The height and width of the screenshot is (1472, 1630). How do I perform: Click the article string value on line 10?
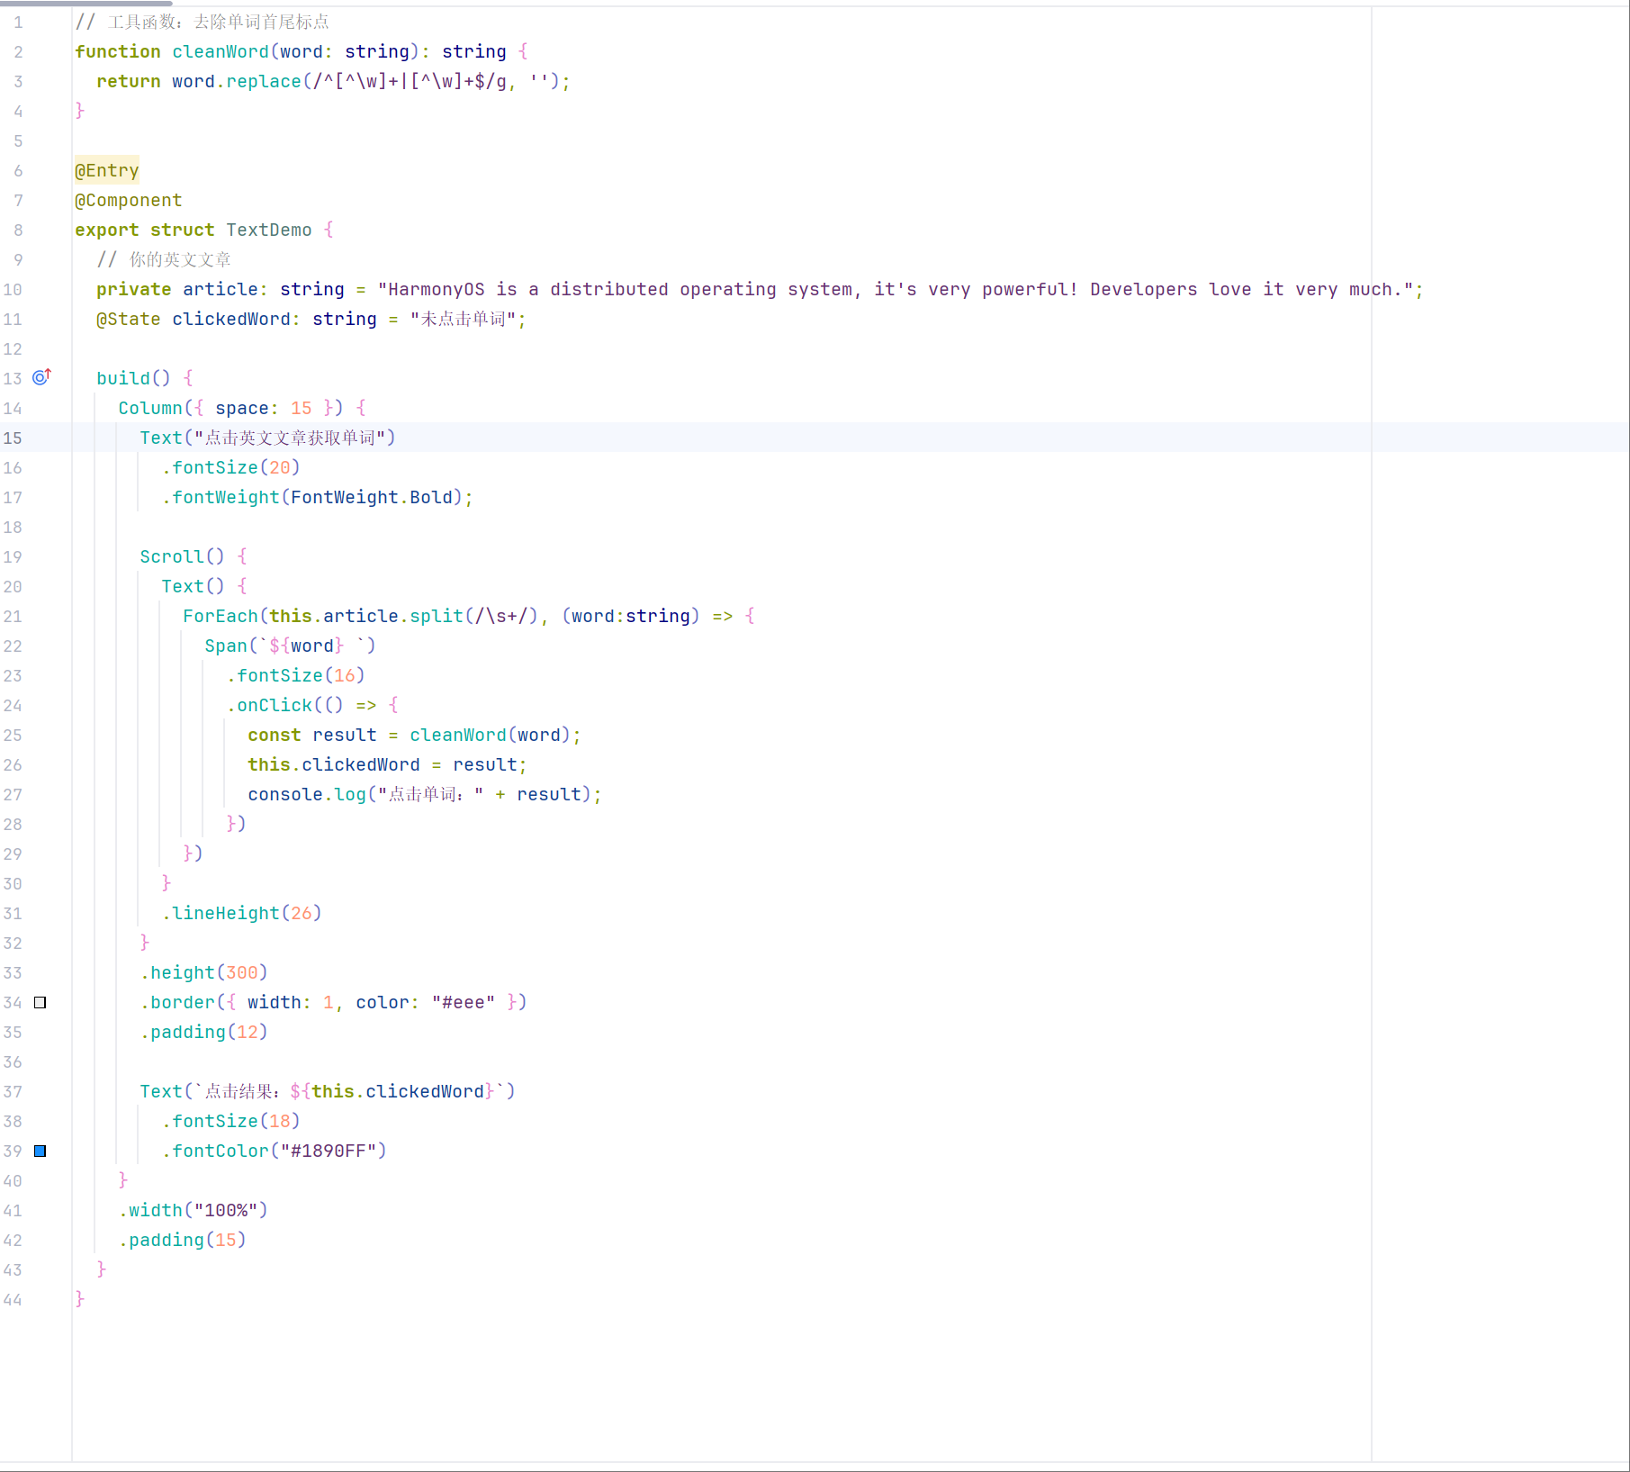[896, 289]
